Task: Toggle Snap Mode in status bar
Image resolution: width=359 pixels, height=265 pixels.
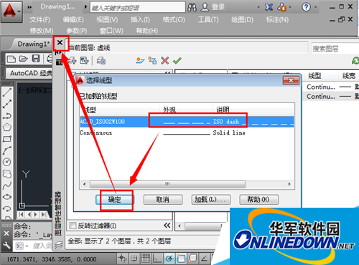Action: [134, 259]
